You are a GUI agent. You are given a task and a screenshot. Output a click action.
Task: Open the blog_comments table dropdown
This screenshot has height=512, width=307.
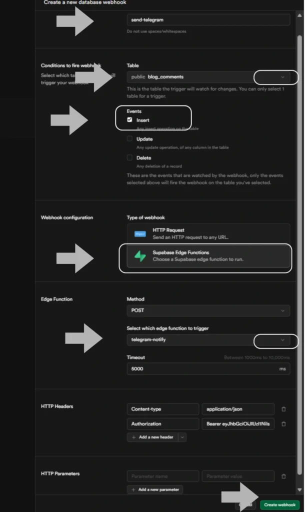coord(208,77)
